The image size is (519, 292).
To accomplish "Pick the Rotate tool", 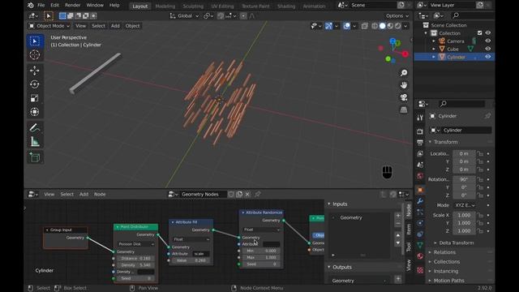I will (35, 84).
